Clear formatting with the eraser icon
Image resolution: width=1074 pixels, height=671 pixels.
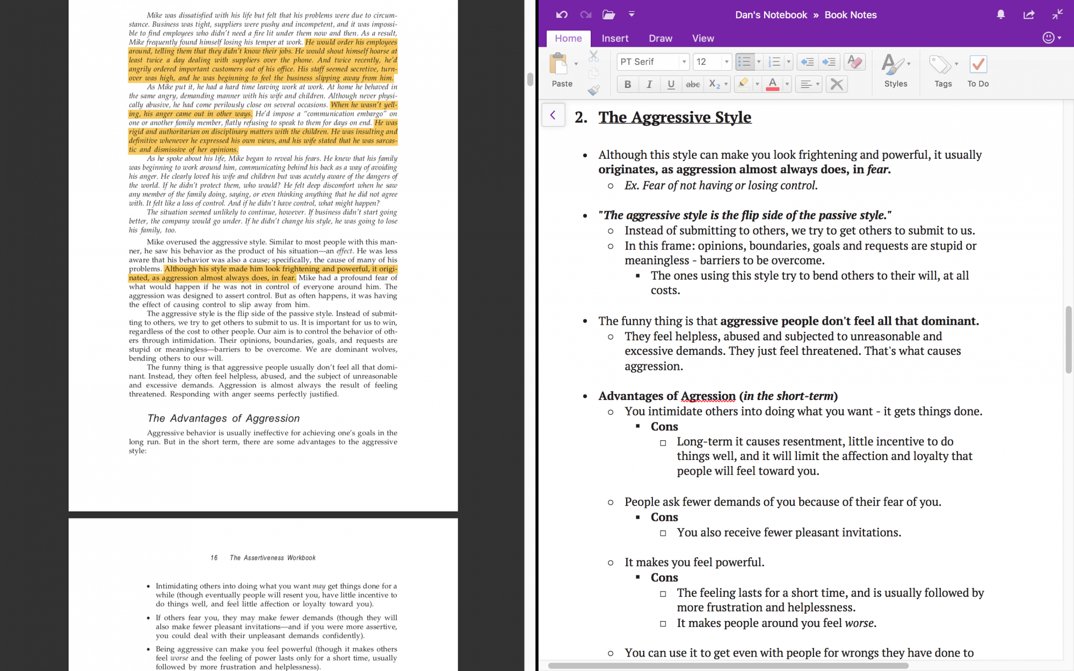(x=854, y=62)
